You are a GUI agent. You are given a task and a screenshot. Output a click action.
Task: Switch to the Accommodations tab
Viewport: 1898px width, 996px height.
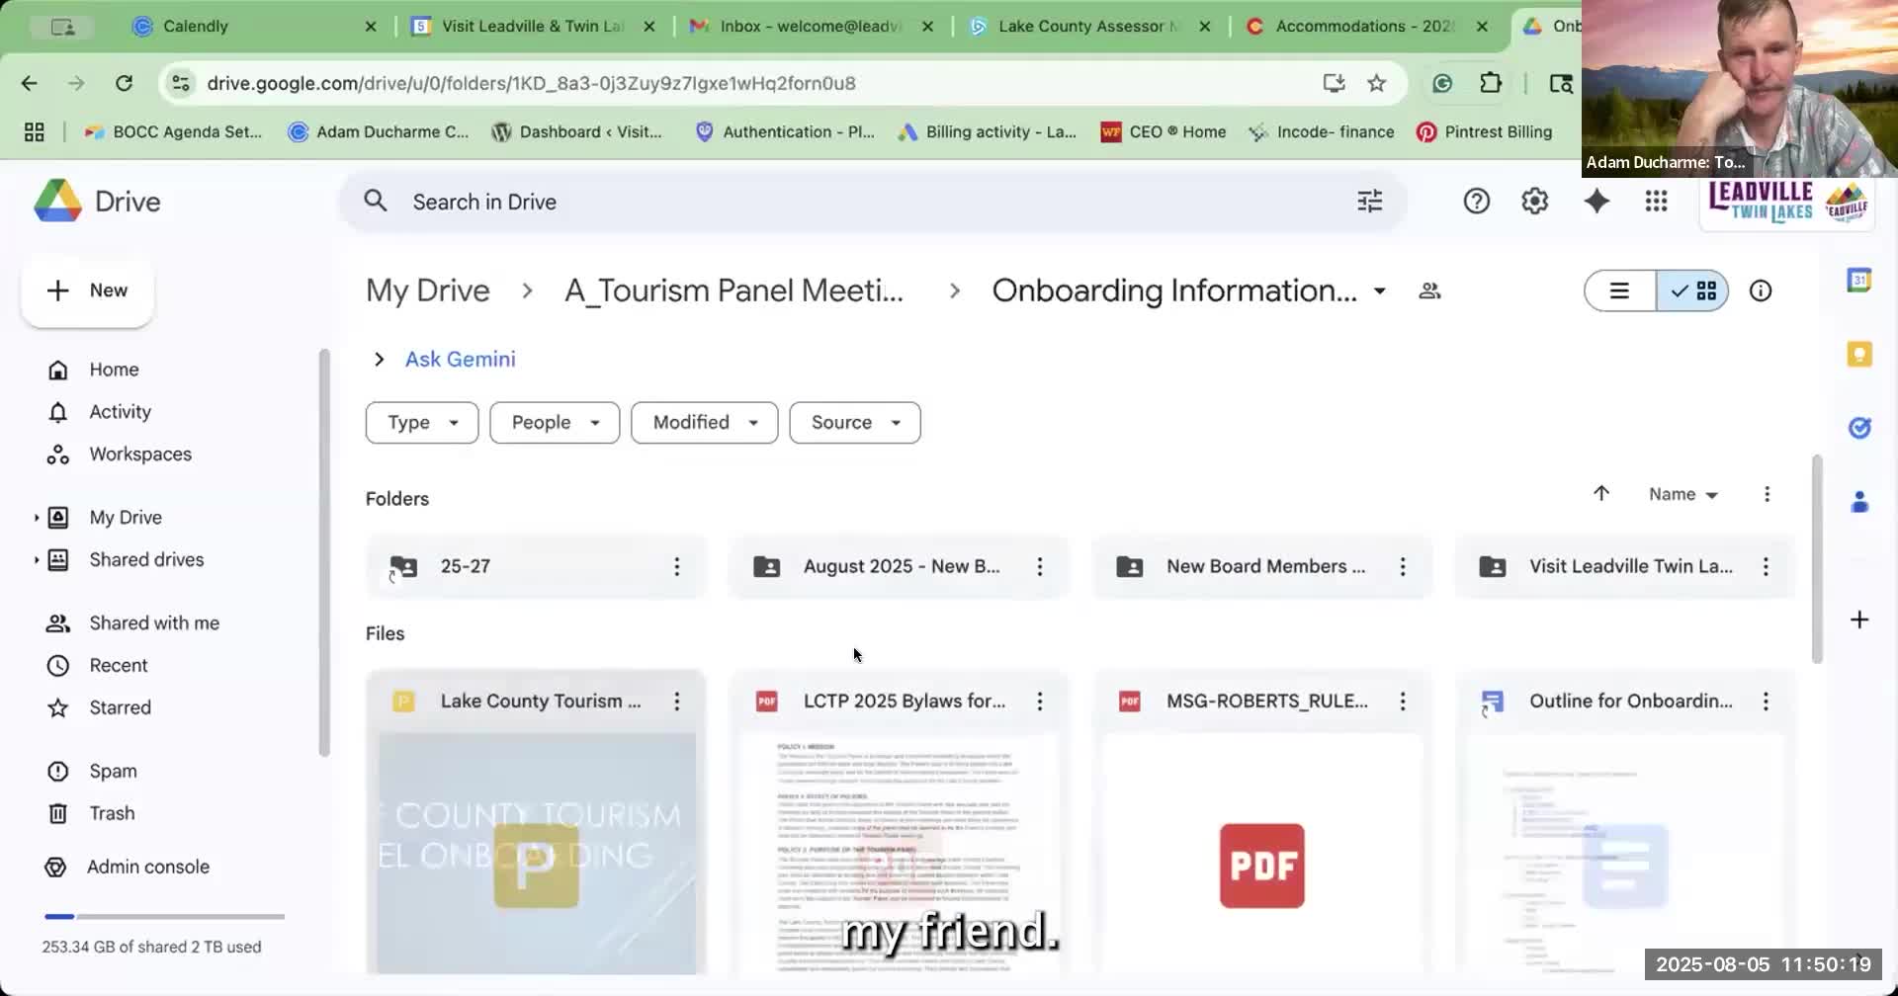click(1365, 27)
